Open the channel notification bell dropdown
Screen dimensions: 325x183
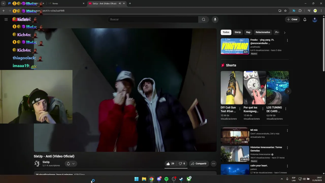coord(71,164)
